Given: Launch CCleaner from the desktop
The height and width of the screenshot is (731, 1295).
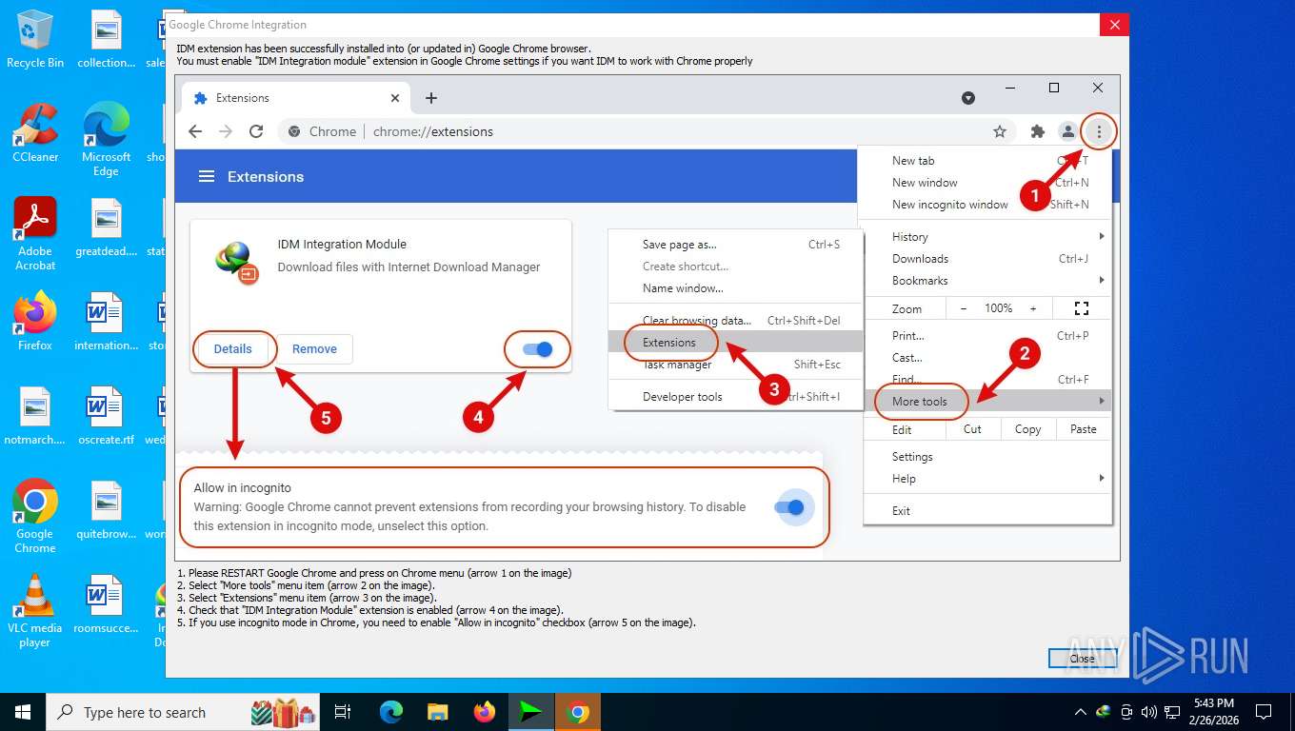Looking at the screenshot, I should click(35, 133).
